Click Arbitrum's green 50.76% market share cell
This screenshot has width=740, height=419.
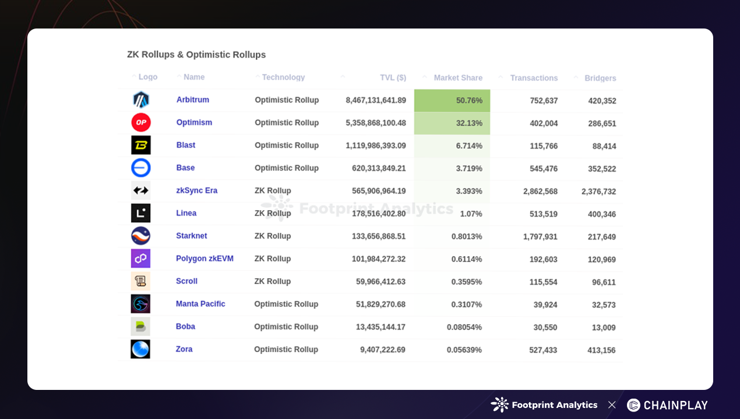(x=452, y=101)
